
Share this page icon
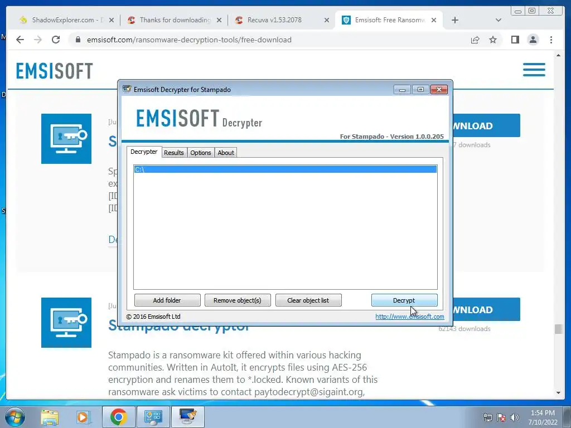click(475, 40)
